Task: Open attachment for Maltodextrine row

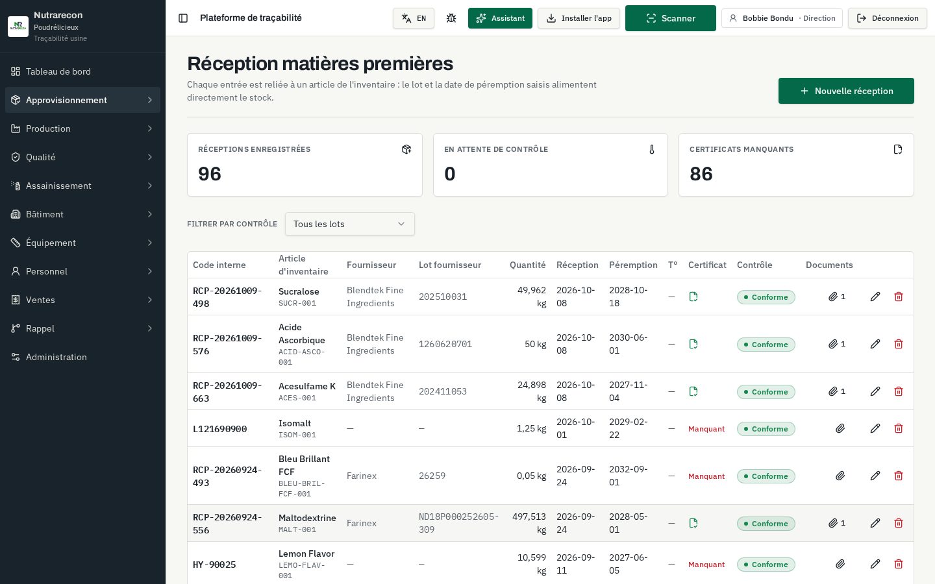Action: [837, 523]
